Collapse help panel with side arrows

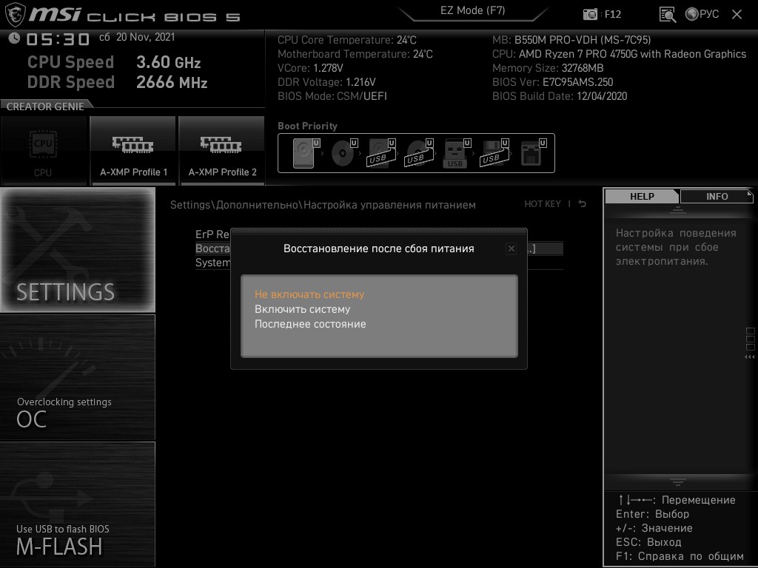749,357
